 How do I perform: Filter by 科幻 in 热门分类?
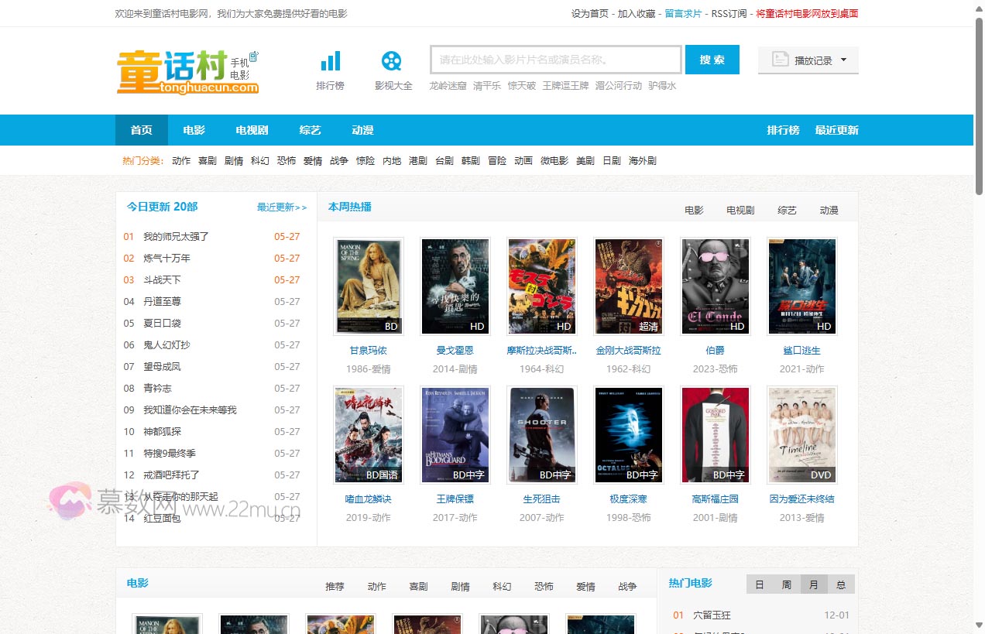click(260, 161)
